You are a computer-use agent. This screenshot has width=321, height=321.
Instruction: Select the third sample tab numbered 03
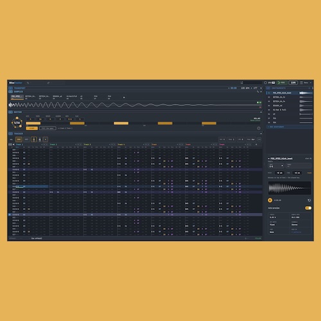(x=44, y=97)
